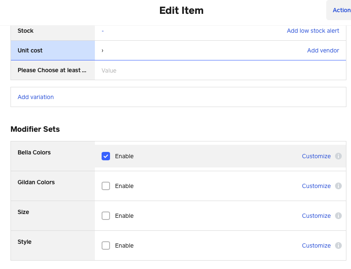Image resolution: width=351 pixels, height=269 pixels.
Task: Click info icon for Gildan Colors
Action: click(x=338, y=186)
